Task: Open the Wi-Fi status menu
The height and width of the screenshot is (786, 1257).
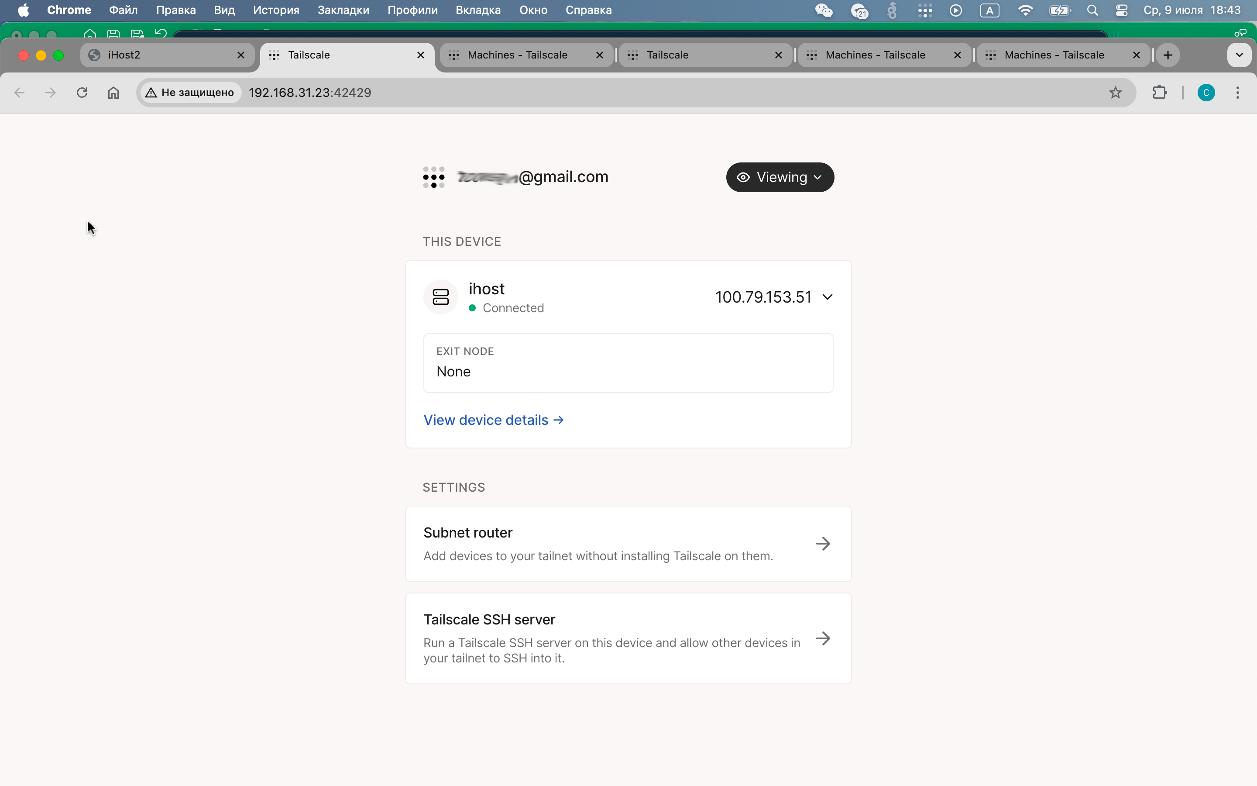Action: (x=1025, y=10)
